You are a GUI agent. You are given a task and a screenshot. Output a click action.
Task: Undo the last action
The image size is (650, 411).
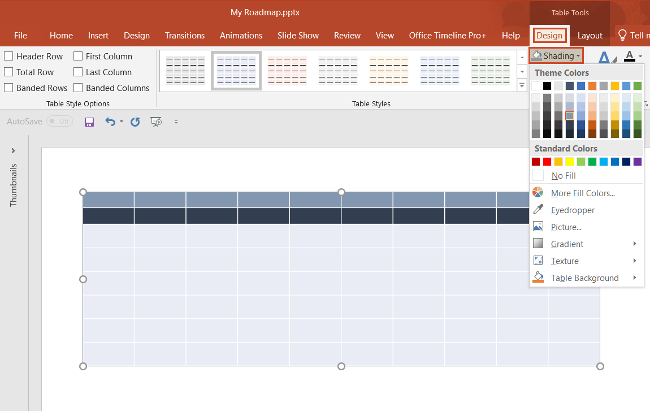point(109,122)
